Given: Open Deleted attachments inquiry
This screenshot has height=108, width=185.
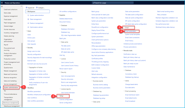Looking at the screenshot, I should (66, 19).
